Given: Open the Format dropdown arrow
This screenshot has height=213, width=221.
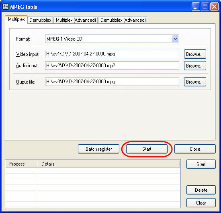Looking at the screenshot, I should [175, 39].
